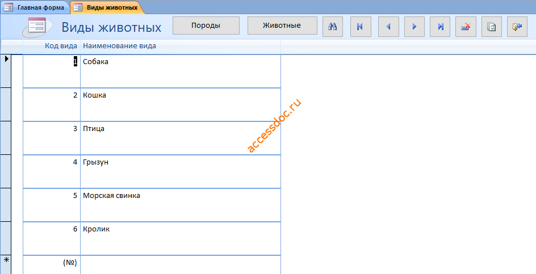Open the Породы button
Image resolution: width=536 pixels, height=274 pixels.
click(x=206, y=26)
